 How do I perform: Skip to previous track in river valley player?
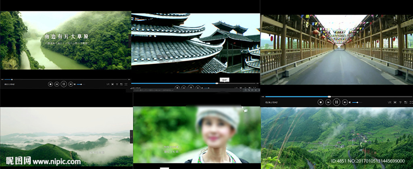(56, 84)
